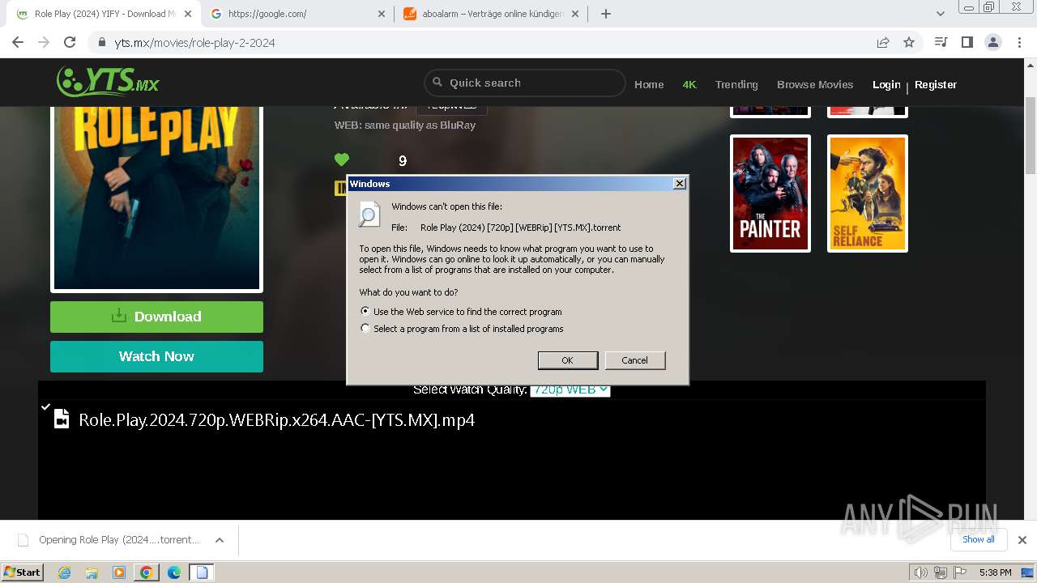Image resolution: width=1037 pixels, height=583 pixels.
Task: Open the Select Watch Quality dropdown
Action: point(570,389)
